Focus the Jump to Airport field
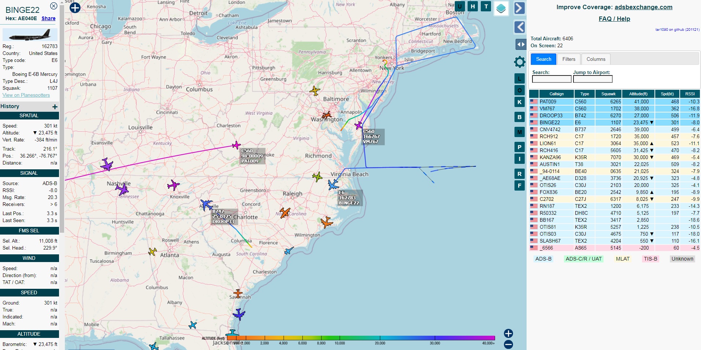This screenshot has width=701, height=350. (x=593, y=79)
